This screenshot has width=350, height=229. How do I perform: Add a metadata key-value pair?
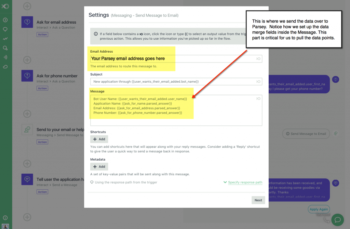pos(99,166)
